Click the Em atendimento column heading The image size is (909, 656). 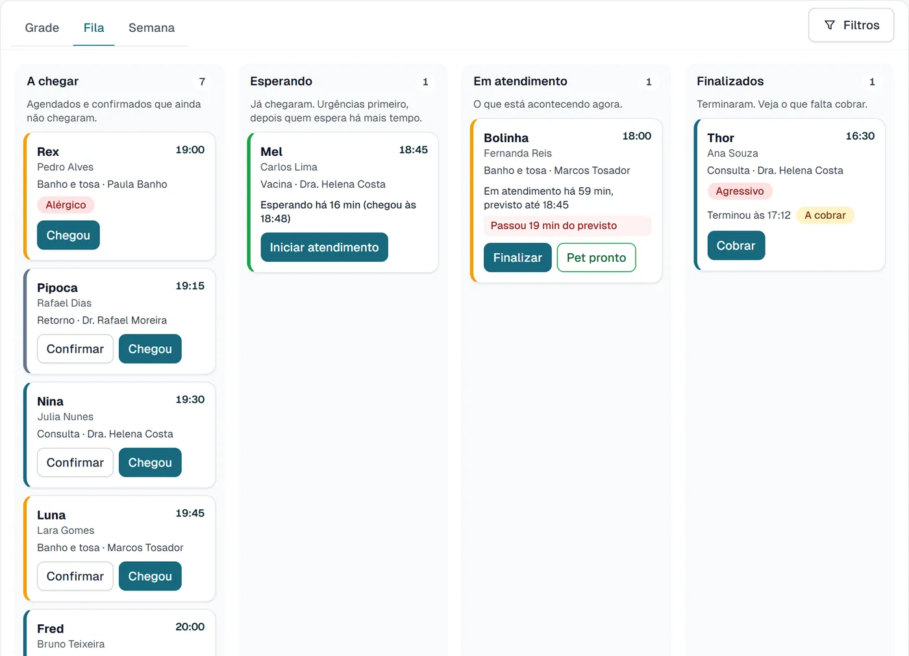point(520,81)
